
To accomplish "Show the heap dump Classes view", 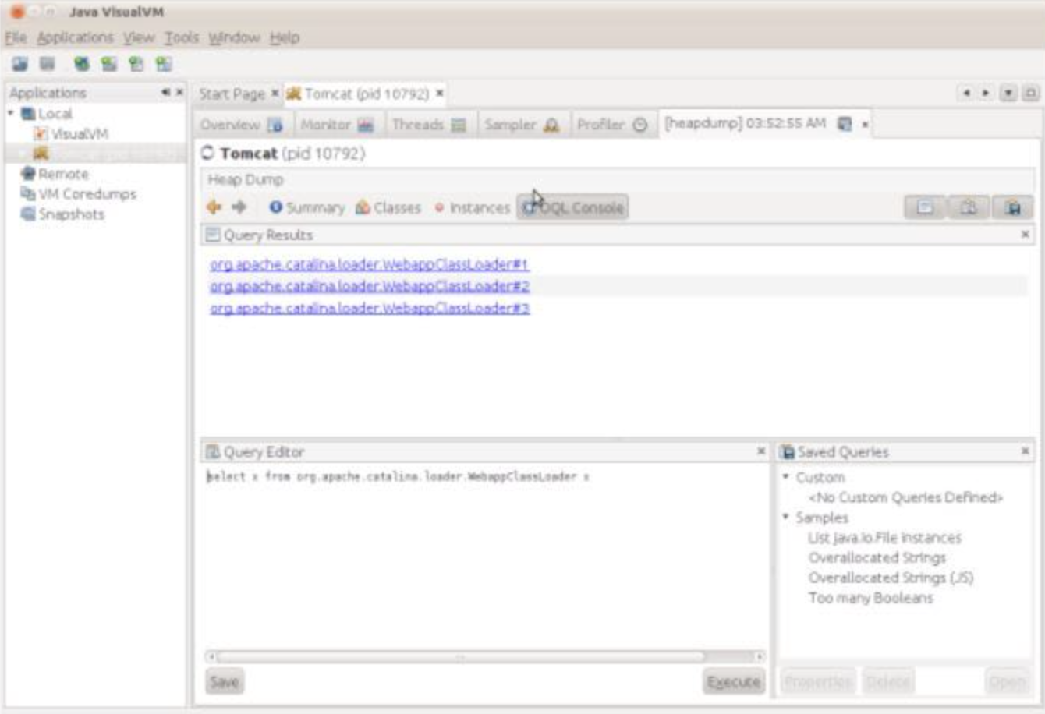I will coord(388,207).
